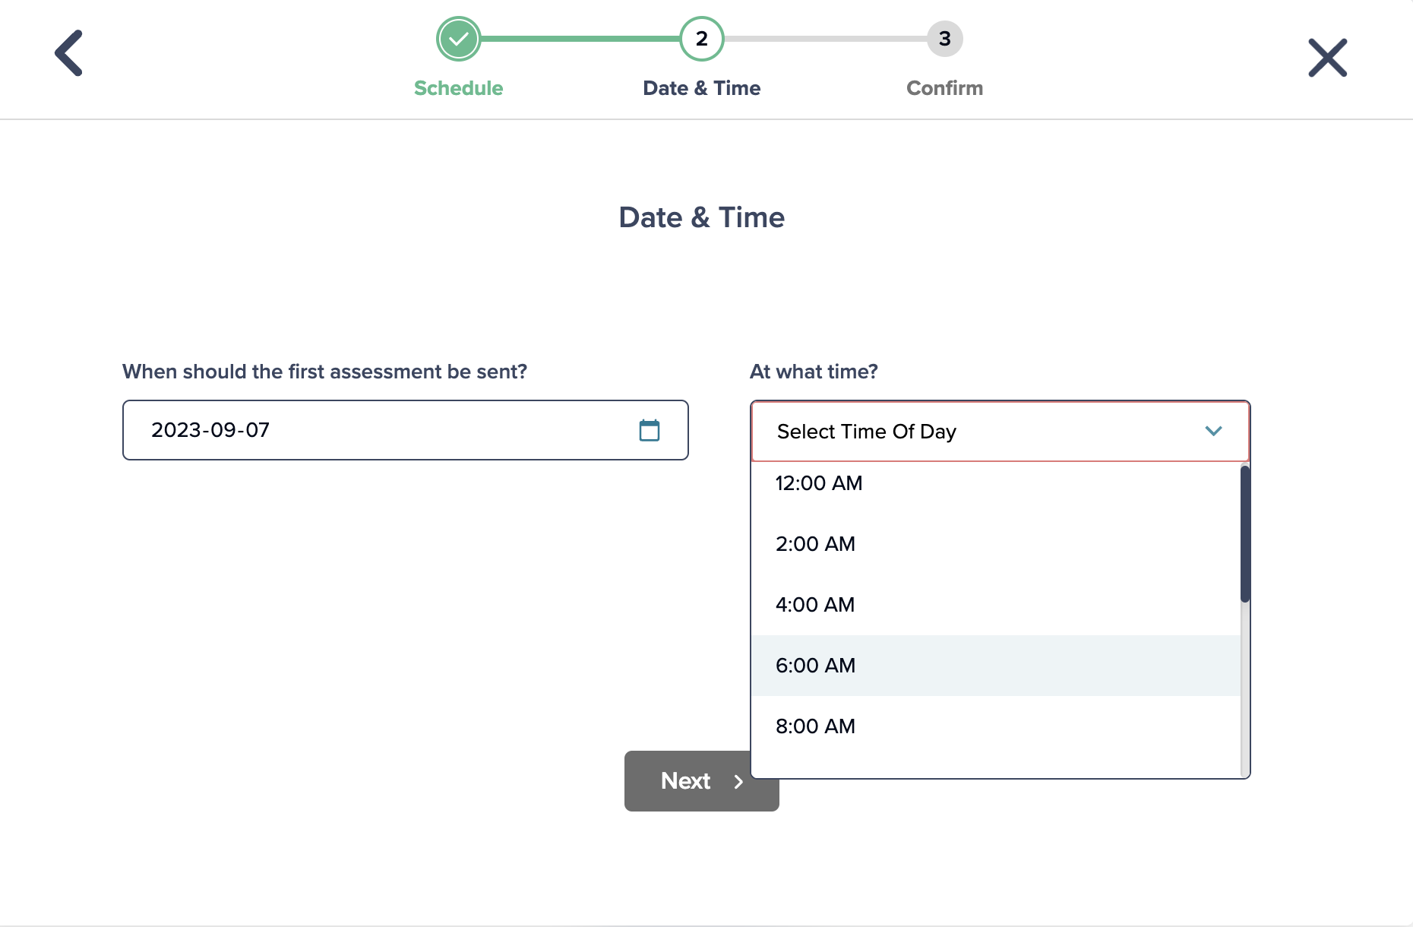1413x927 pixels.
Task: Close the scheduling wizard with X
Action: coord(1327,58)
